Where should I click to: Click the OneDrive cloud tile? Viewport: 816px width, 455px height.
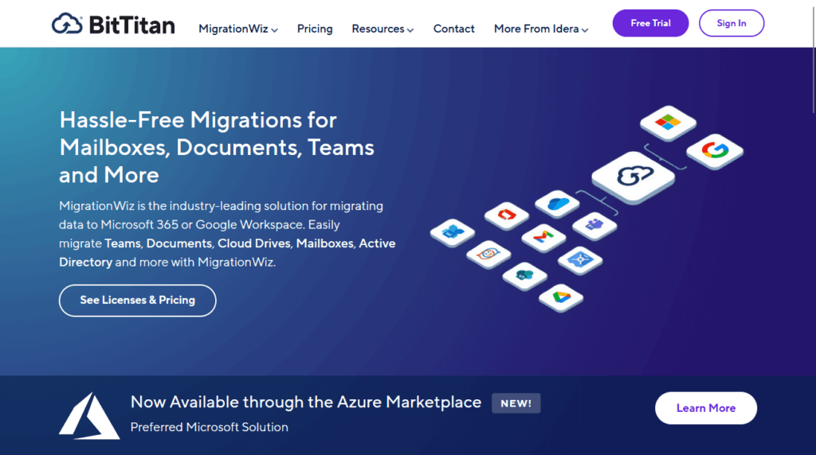click(557, 204)
